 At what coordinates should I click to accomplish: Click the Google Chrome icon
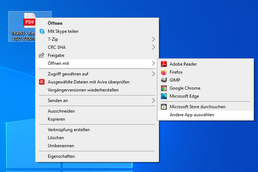pos(164,88)
